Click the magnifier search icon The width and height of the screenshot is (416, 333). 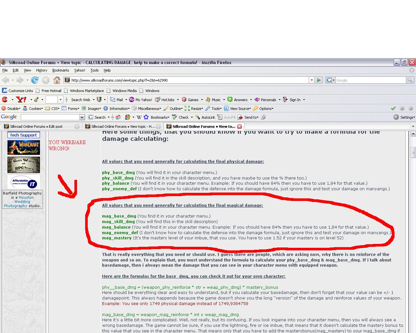pos(410,80)
